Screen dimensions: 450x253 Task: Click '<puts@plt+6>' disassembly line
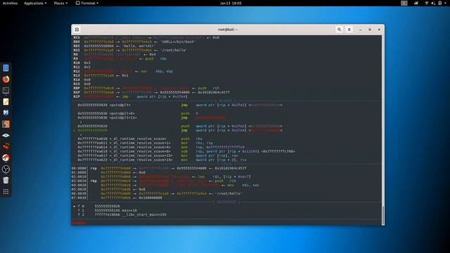coord(122,113)
